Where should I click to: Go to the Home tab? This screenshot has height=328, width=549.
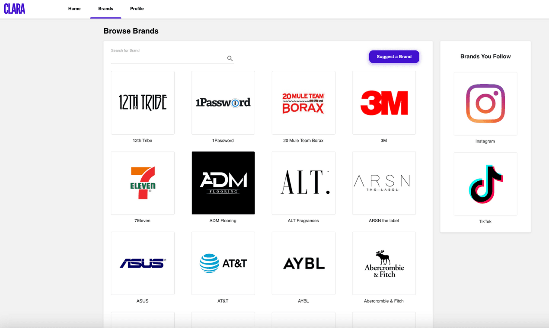(x=74, y=9)
